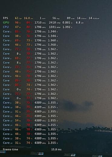This screenshot has width=112, height=157.
Task: Select the 38 % usage of Core 17
Action: coord(18,138)
